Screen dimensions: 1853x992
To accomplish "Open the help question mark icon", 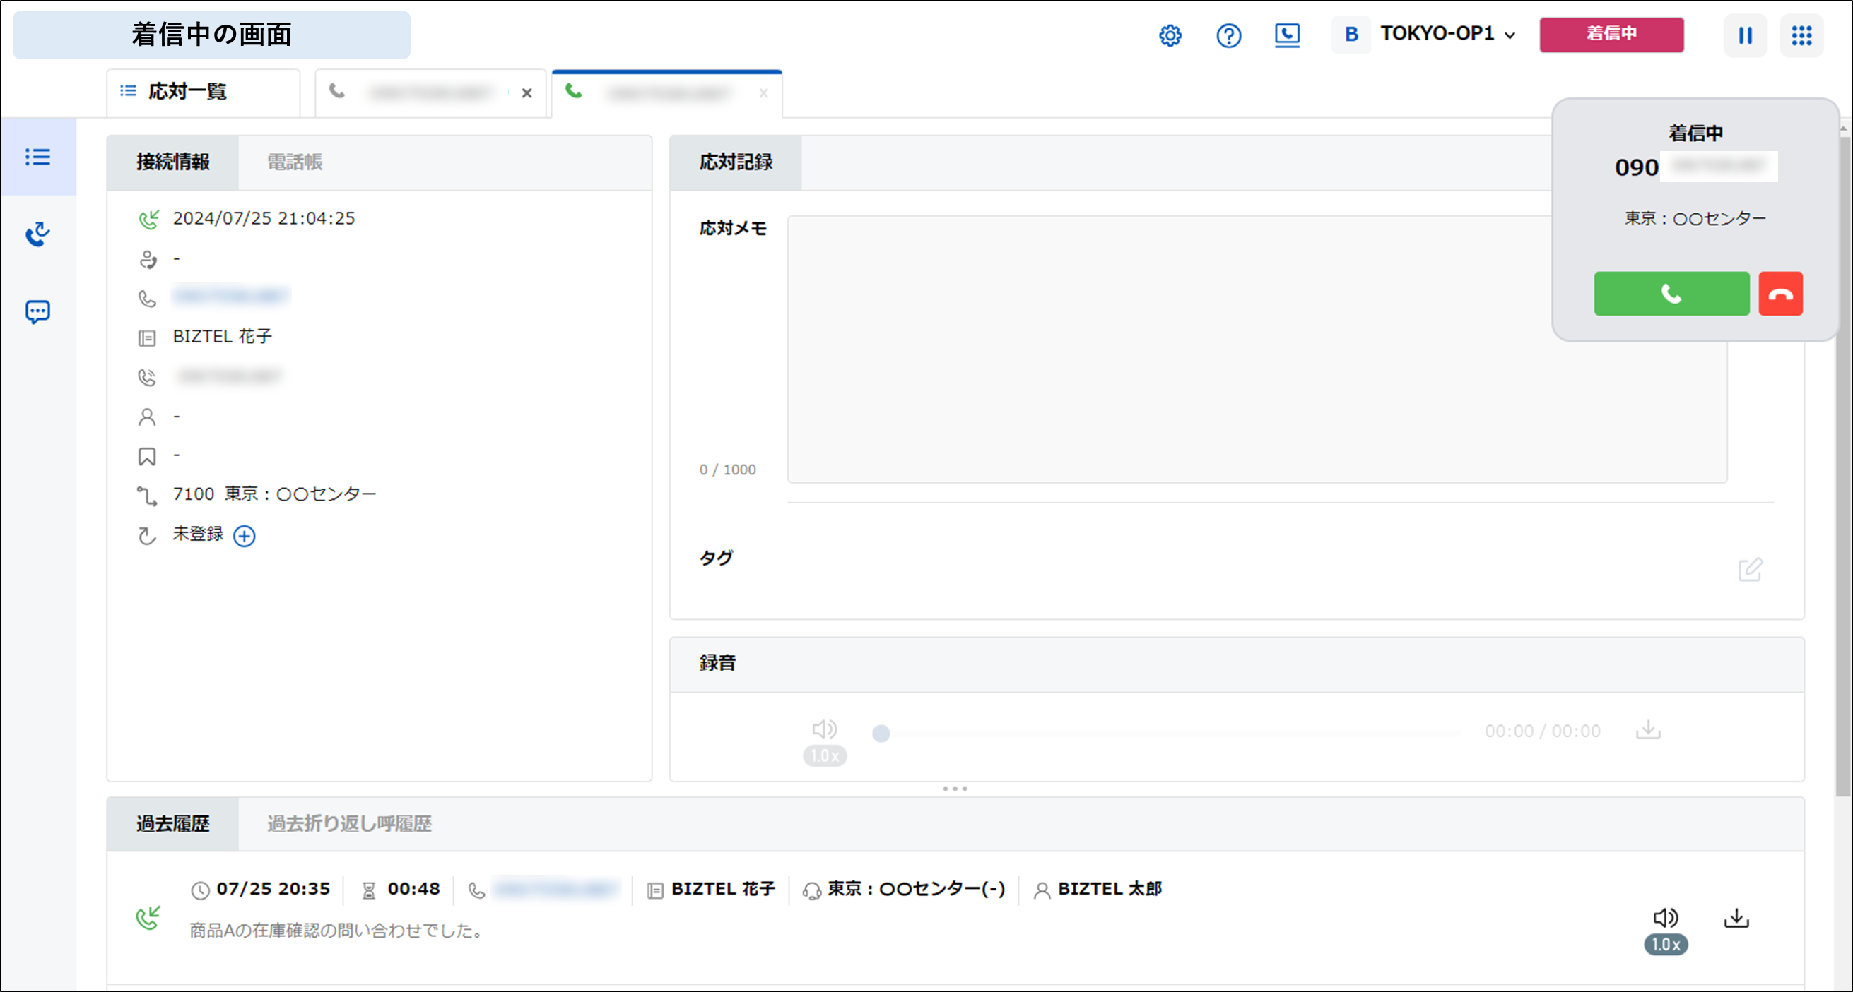I will pos(1228,35).
